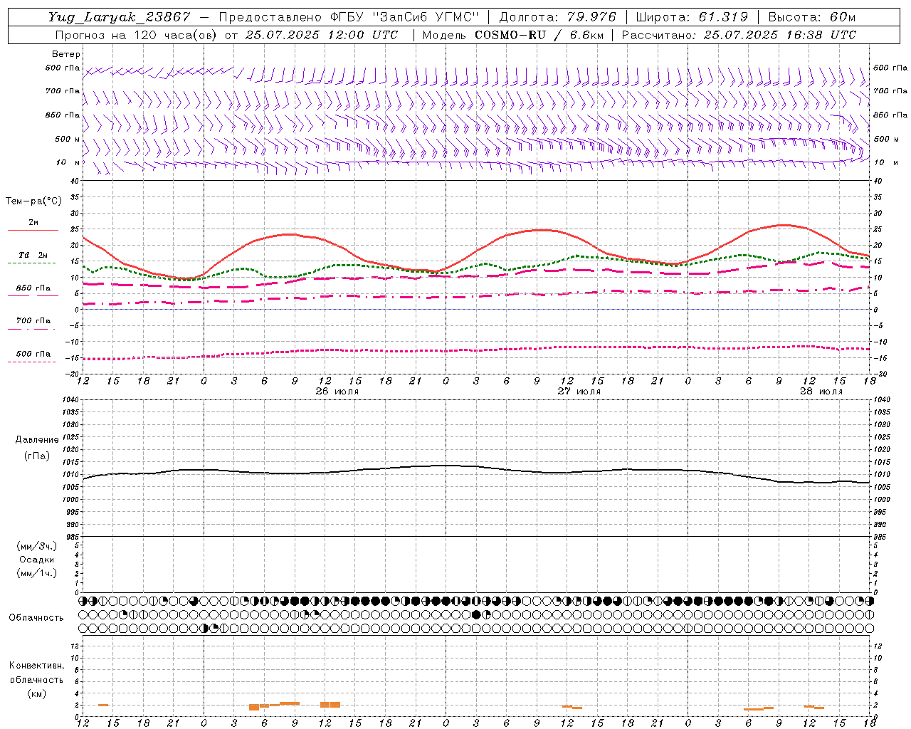Click the filled mid-level cloud circle on 27 июля
Viewport: 911px width, 729px height.
(x=476, y=614)
